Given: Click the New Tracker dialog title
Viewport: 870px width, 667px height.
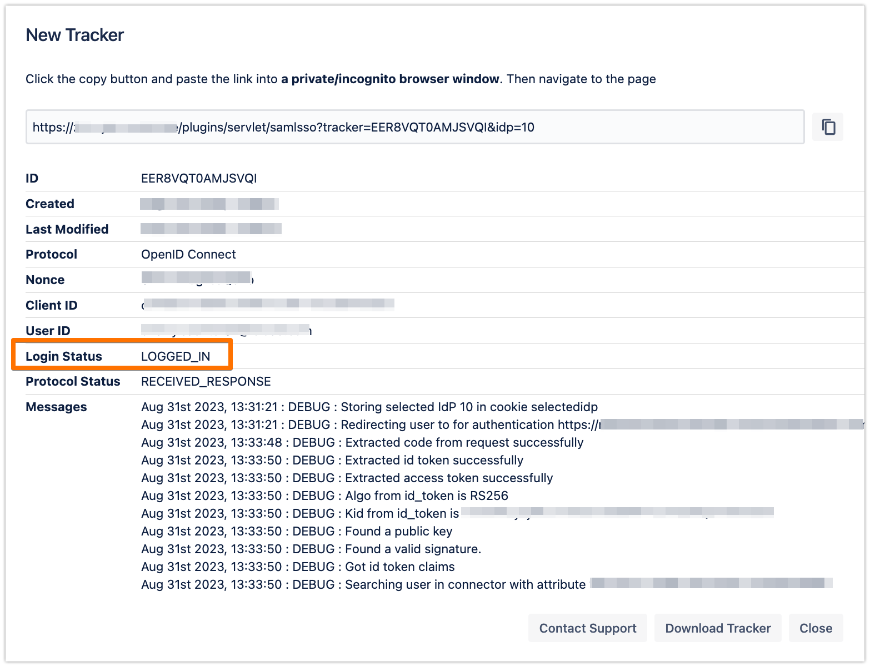Looking at the screenshot, I should pos(75,35).
